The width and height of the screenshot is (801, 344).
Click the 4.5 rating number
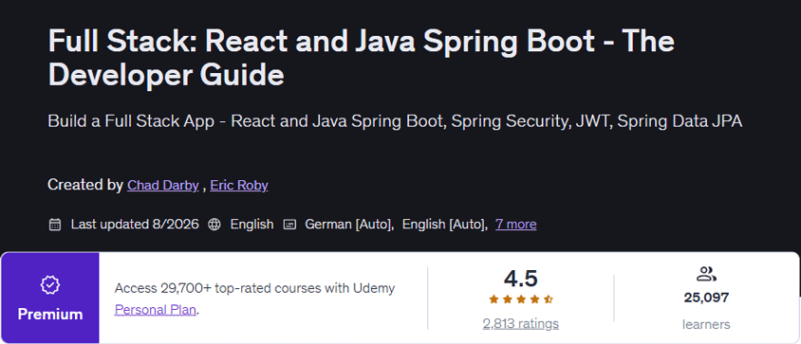tap(520, 279)
